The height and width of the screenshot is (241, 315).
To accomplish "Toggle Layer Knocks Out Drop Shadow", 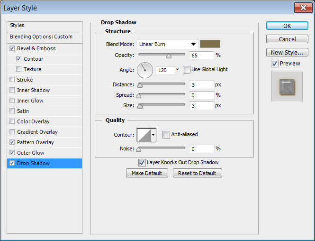I will coord(142,163).
